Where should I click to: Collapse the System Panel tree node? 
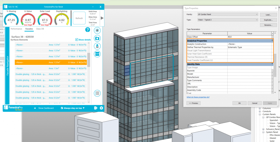click(x=263, y=132)
